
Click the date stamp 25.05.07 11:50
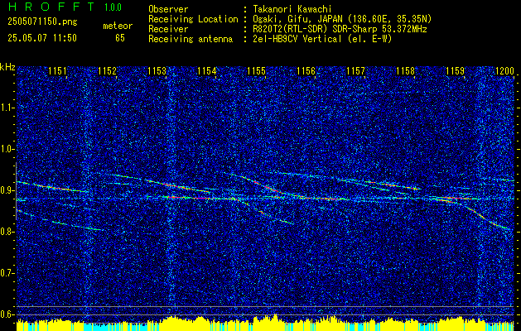tap(42, 38)
